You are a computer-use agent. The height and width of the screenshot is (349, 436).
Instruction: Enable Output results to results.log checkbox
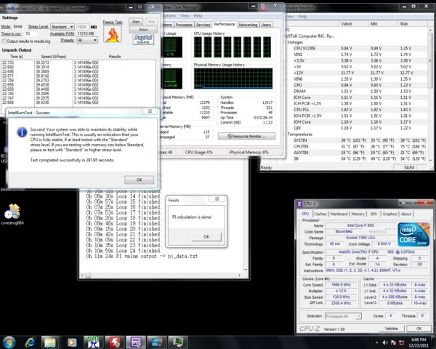tap(4, 41)
